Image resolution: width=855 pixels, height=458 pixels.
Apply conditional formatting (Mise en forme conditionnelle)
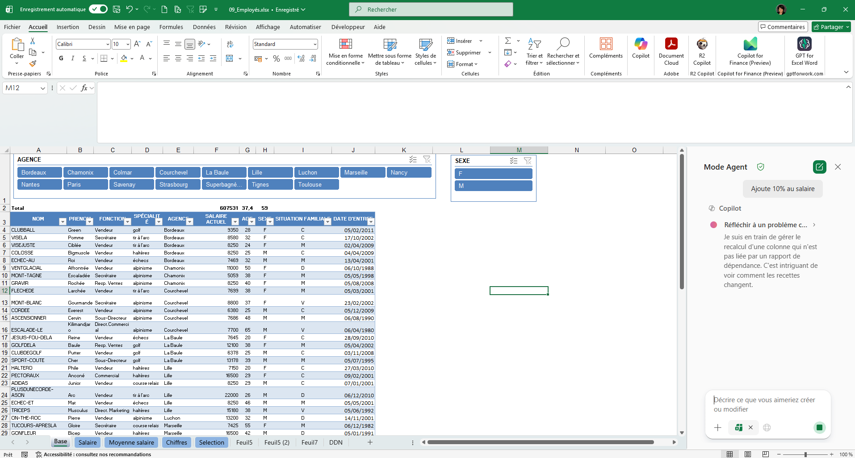(x=345, y=52)
